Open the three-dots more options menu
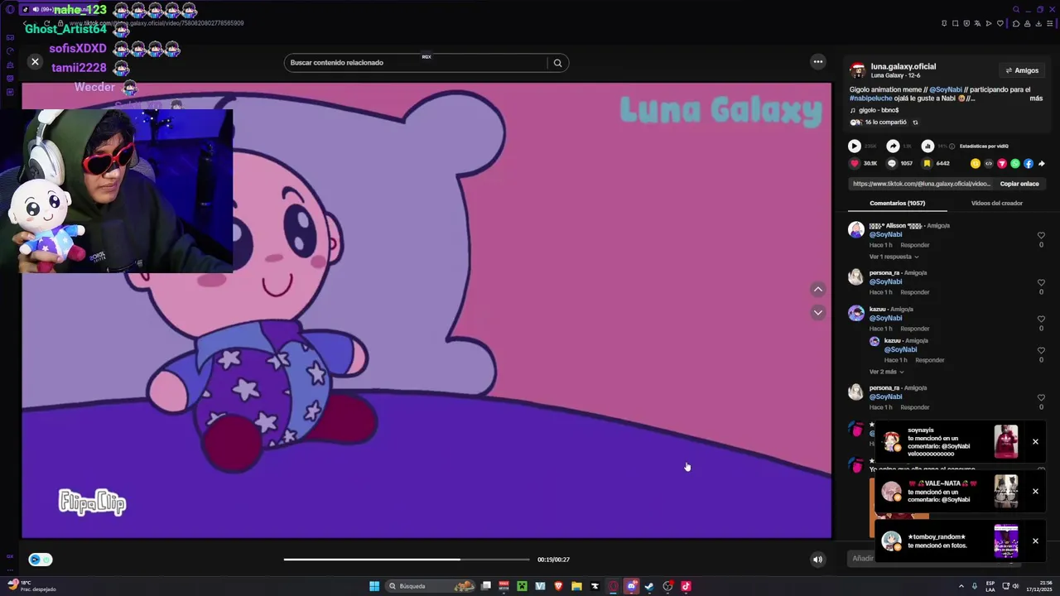The width and height of the screenshot is (1060, 596). pos(817,61)
